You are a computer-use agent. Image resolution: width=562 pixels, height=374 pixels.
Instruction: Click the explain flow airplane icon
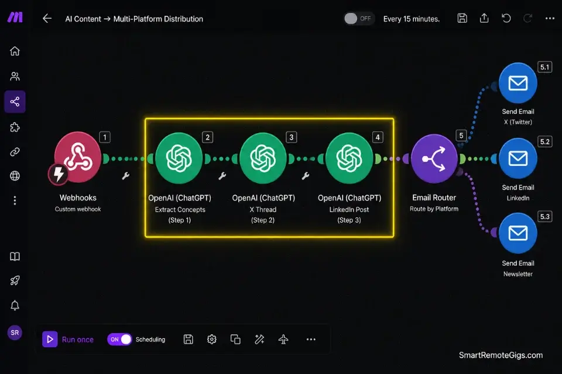coord(283,340)
